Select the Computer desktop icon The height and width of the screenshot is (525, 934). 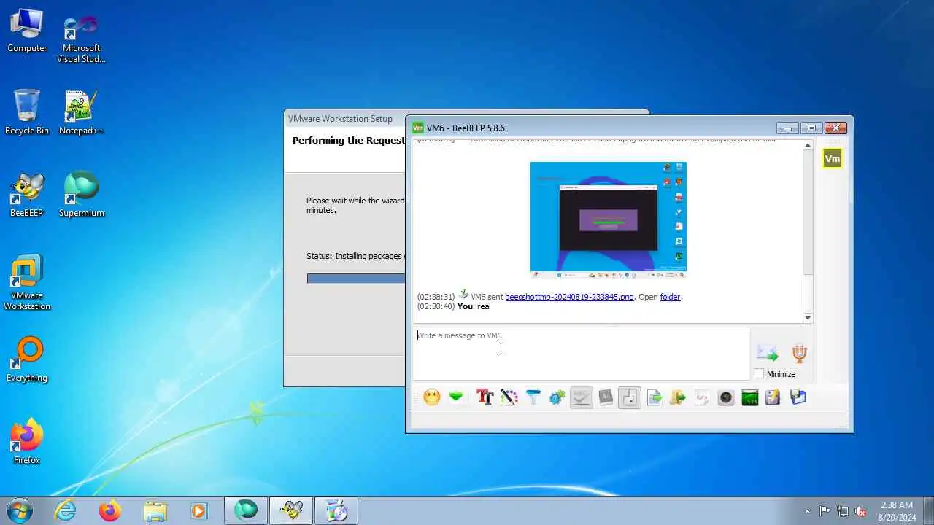click(27, 32)
